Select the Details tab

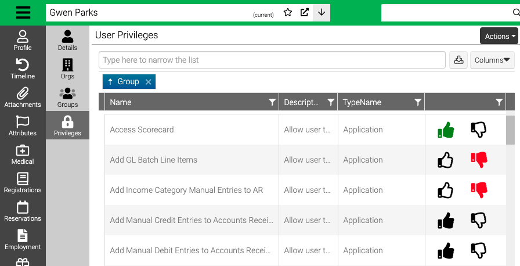(67, 40)
